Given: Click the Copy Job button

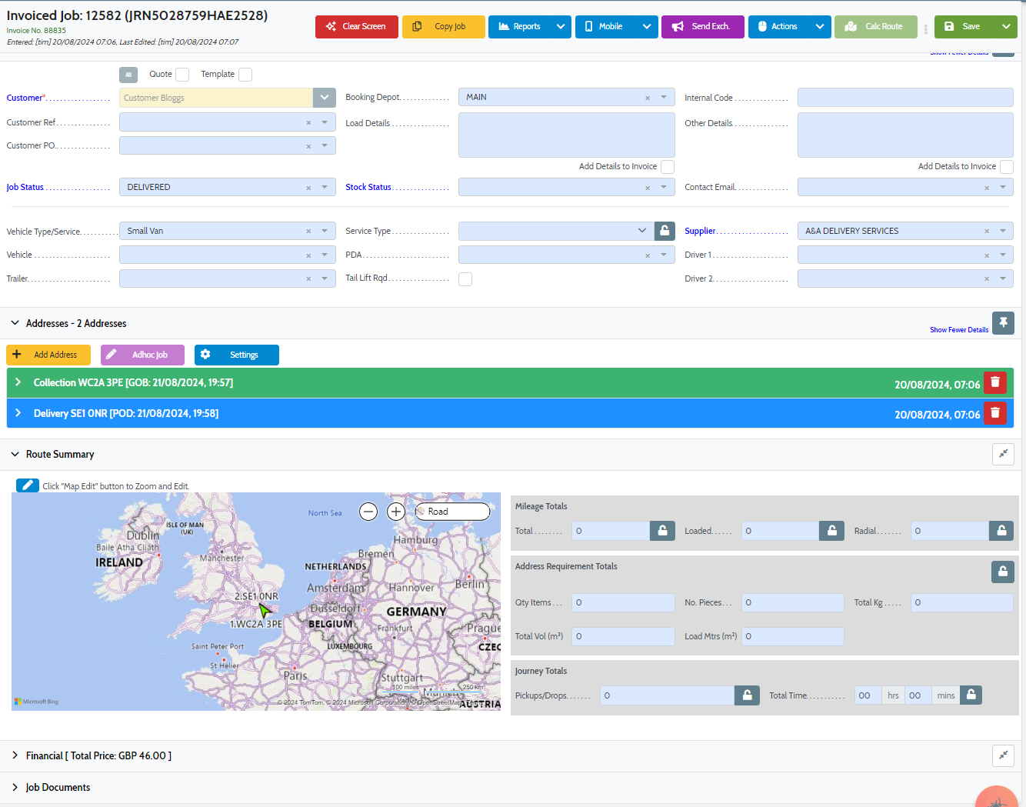Looking at the screenshot, I should pyautogui.click(x=444, y=26).
